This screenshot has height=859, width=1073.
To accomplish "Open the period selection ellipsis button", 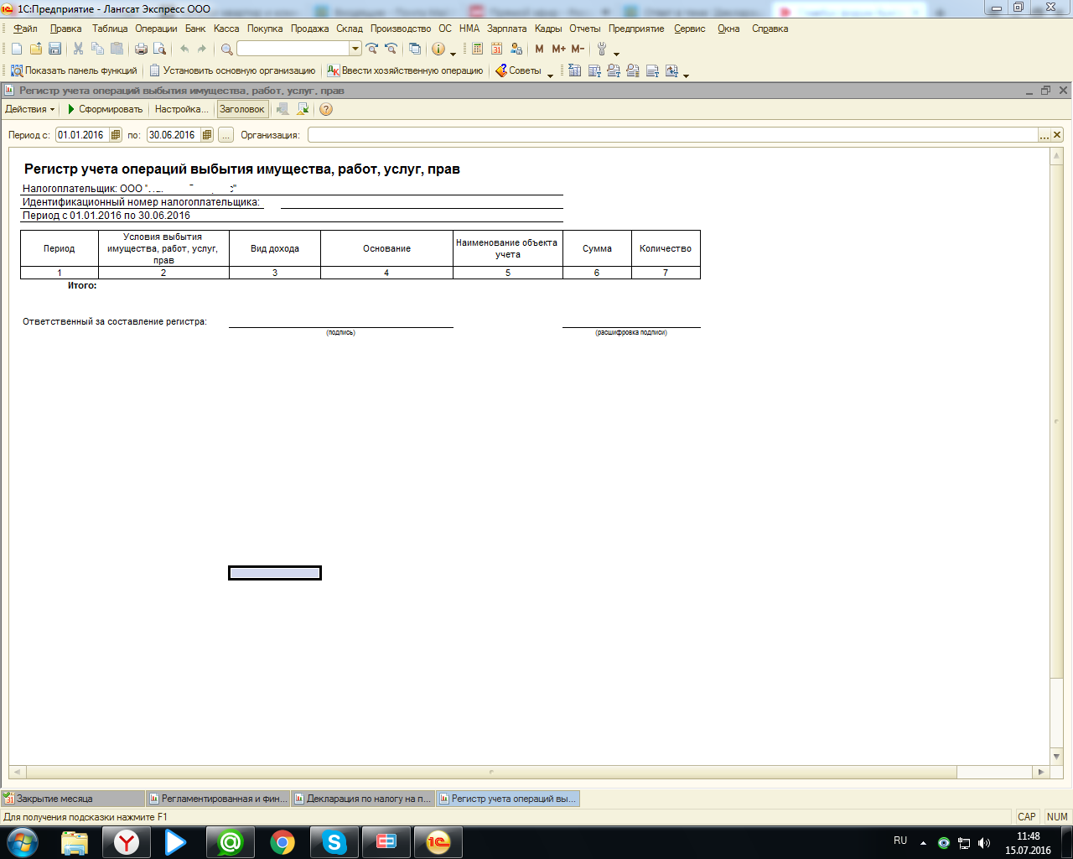I will pyautogui.click(x=226, y=134).
